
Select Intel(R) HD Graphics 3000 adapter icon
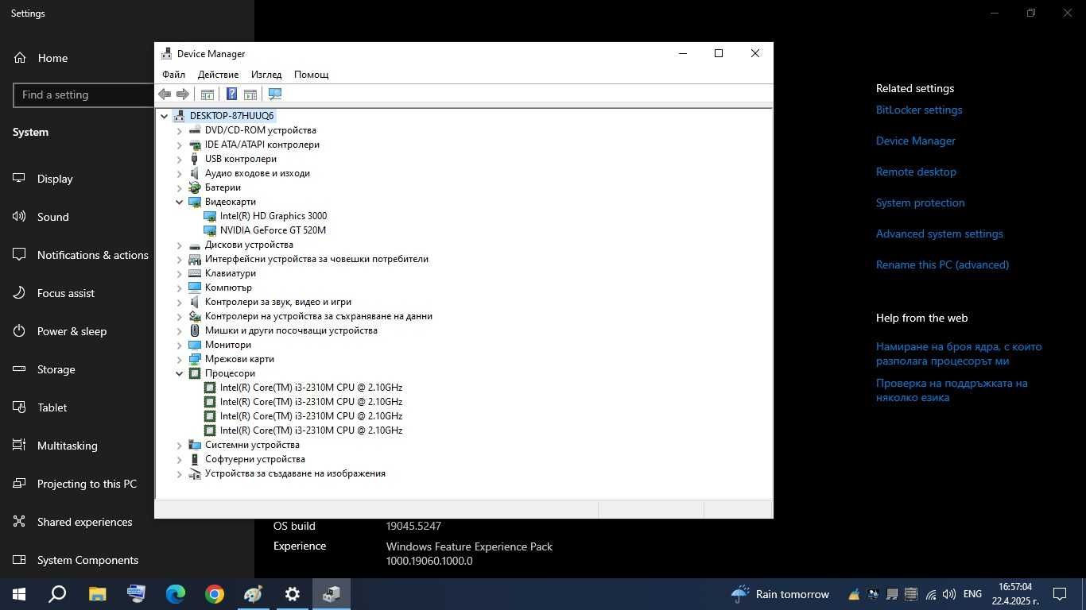click(x=210, y=216)
